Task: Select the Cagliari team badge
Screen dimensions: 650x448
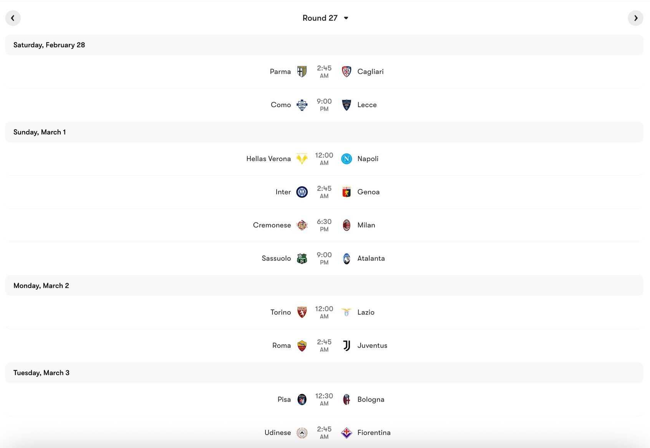Action: (346, 71)
